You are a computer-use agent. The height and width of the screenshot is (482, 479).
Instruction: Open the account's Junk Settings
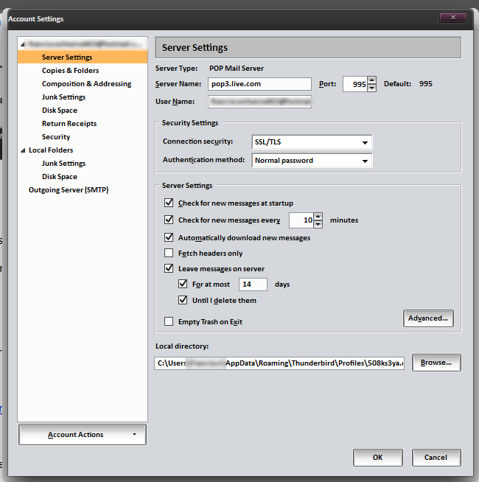point(63,97)
